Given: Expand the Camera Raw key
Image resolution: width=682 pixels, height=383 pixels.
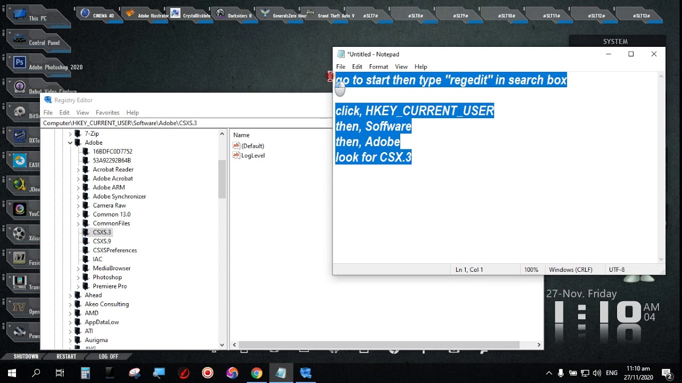Looking at the screenshot, I should tap(78, 205).
